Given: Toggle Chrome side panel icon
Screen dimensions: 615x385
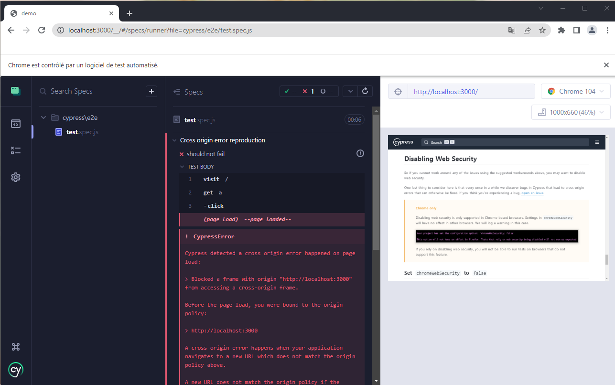Looking at the screenshot, I should point(577,30).
